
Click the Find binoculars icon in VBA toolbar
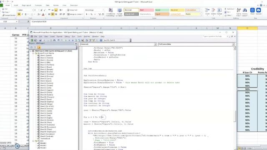click(x=55, y=40)
